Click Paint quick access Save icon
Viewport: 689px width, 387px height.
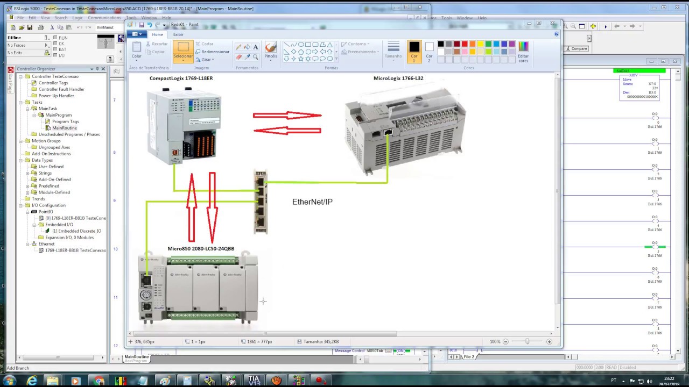coord(142,25)
